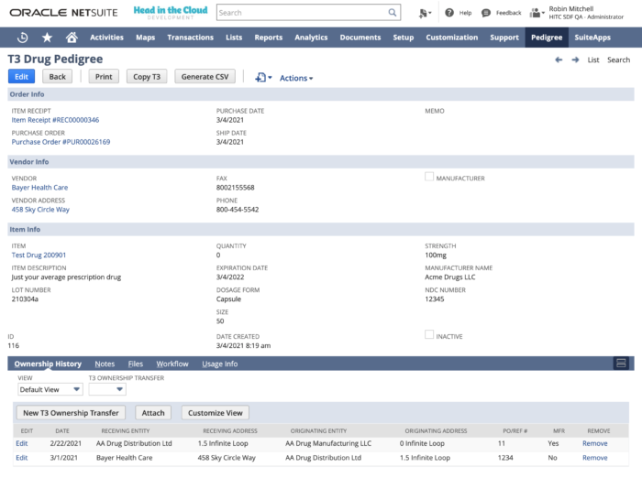Open the Test Drug 200901 item link

[x=39, y=255]
